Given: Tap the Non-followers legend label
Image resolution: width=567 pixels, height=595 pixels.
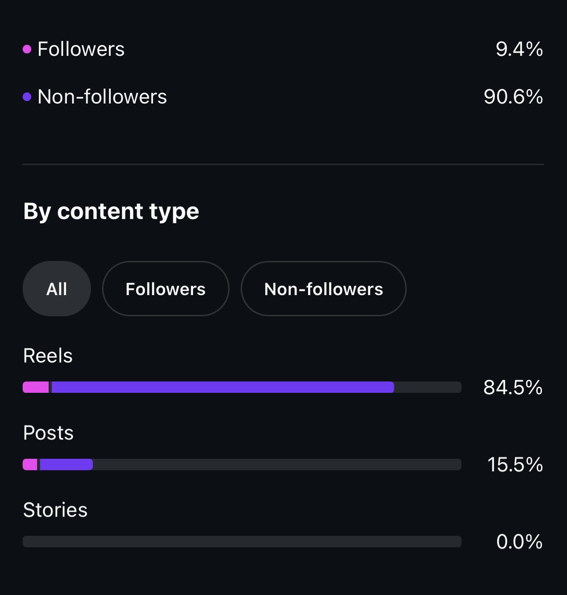Looking at the screenshot, I should [x=102, y=97].
